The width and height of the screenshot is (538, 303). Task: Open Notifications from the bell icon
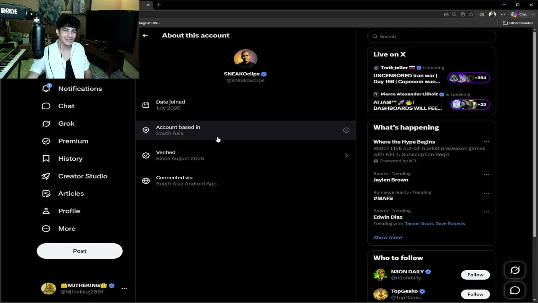[46, 88]
